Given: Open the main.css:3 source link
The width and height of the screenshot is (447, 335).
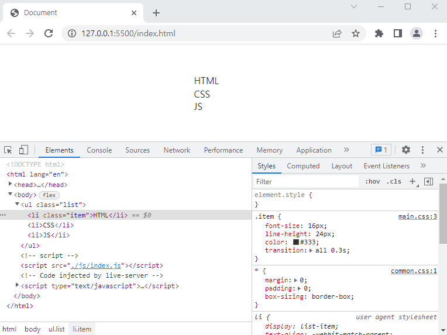Looking at the screenshot, I should [x=417, y=216].
